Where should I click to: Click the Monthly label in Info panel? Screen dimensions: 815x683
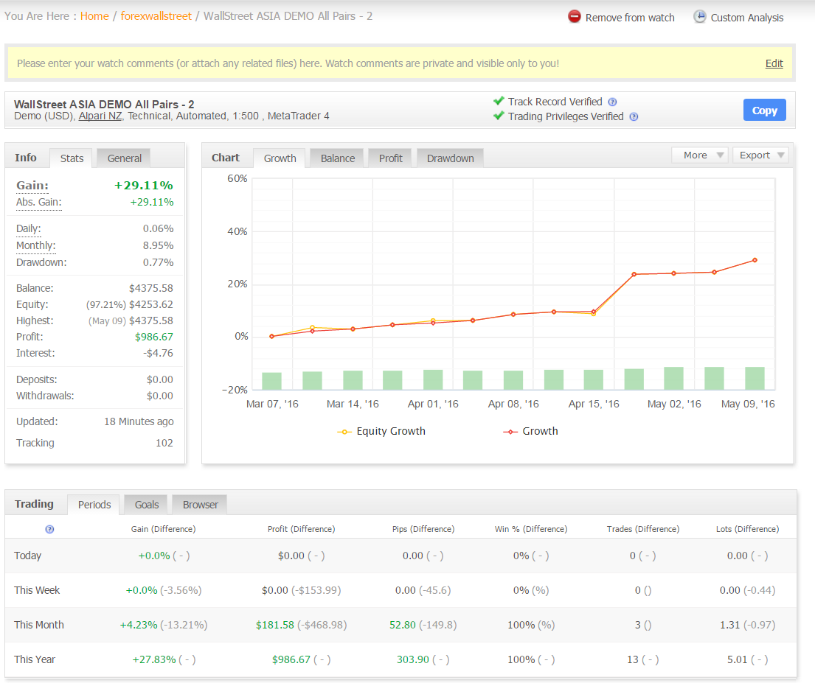36,245
